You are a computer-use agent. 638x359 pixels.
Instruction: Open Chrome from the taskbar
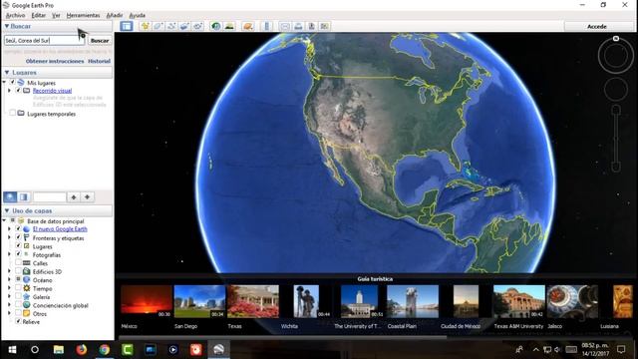click(x=105, y=349)
